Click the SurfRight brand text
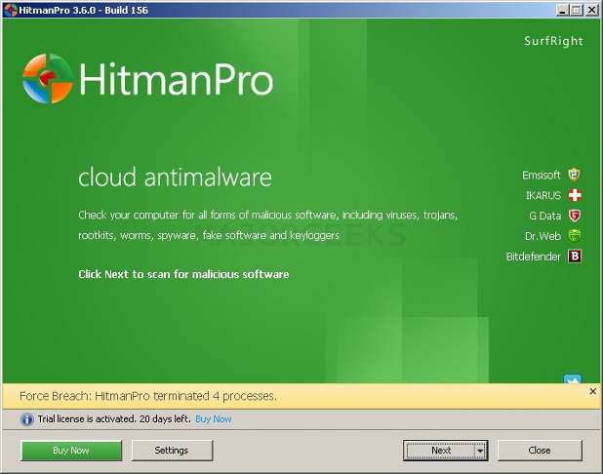This screenshot has width=603, height=474. [553, 41]
